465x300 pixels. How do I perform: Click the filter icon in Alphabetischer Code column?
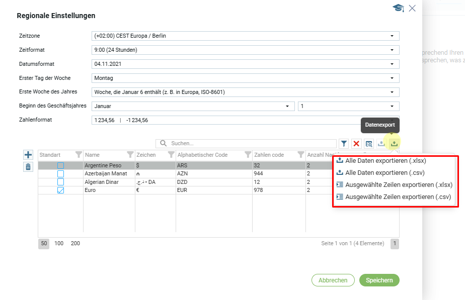pyautogui.click(x=248, y=155)
